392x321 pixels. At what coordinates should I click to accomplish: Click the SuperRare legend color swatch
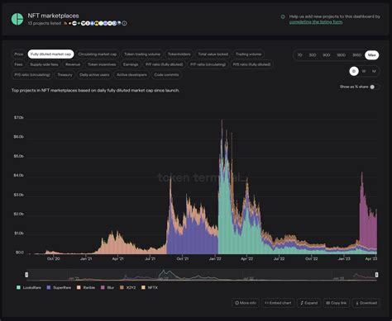tap(49, 287)
